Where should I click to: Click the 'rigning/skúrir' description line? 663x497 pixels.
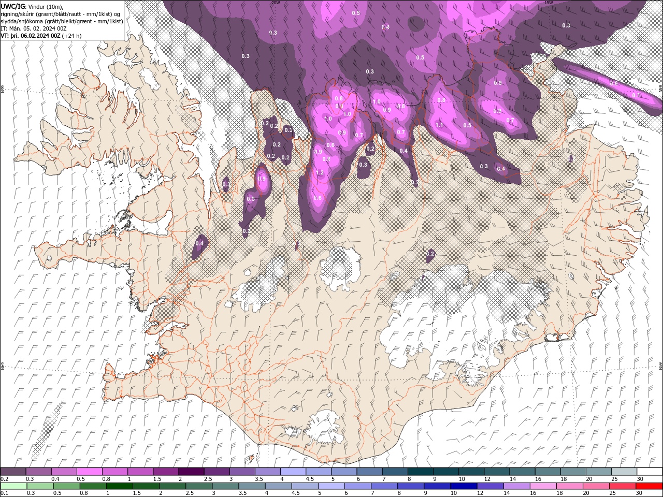coord(61,13)
